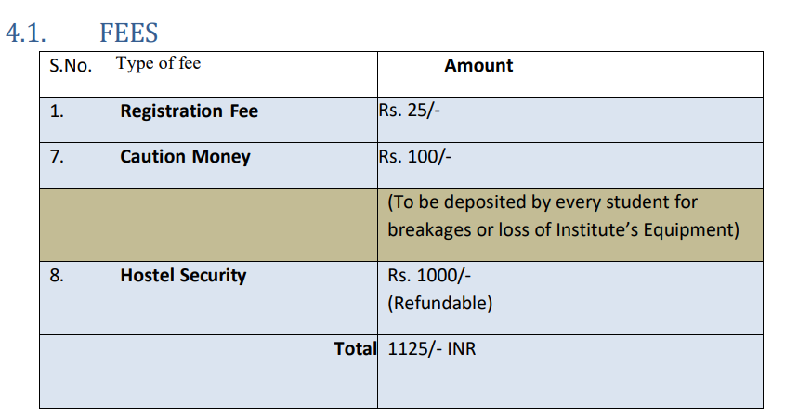Select the Rs. 100/- amount
785x417 pixels.
[x=415, y=155]
